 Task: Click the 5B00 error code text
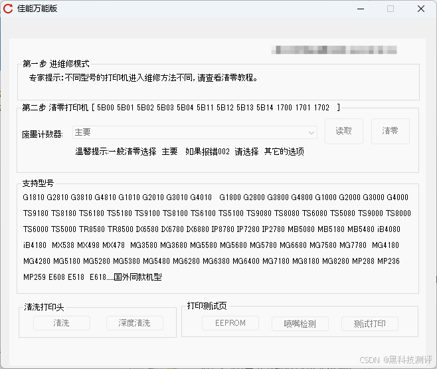click(106, 108)
